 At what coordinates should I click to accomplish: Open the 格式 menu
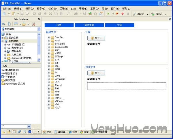click(52, 9)
